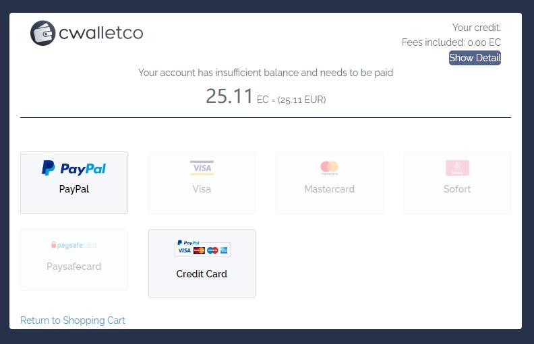Click the card brands strip above Credit Card
Screen dimensions: 534x344
pyautogui.click(x=202, y=248)
